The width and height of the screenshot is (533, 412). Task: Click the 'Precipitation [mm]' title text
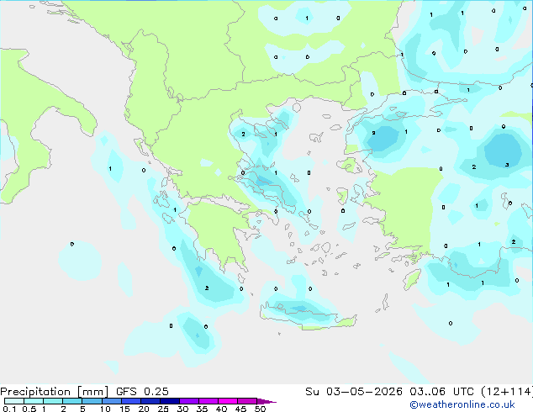[x=54, y=392]
